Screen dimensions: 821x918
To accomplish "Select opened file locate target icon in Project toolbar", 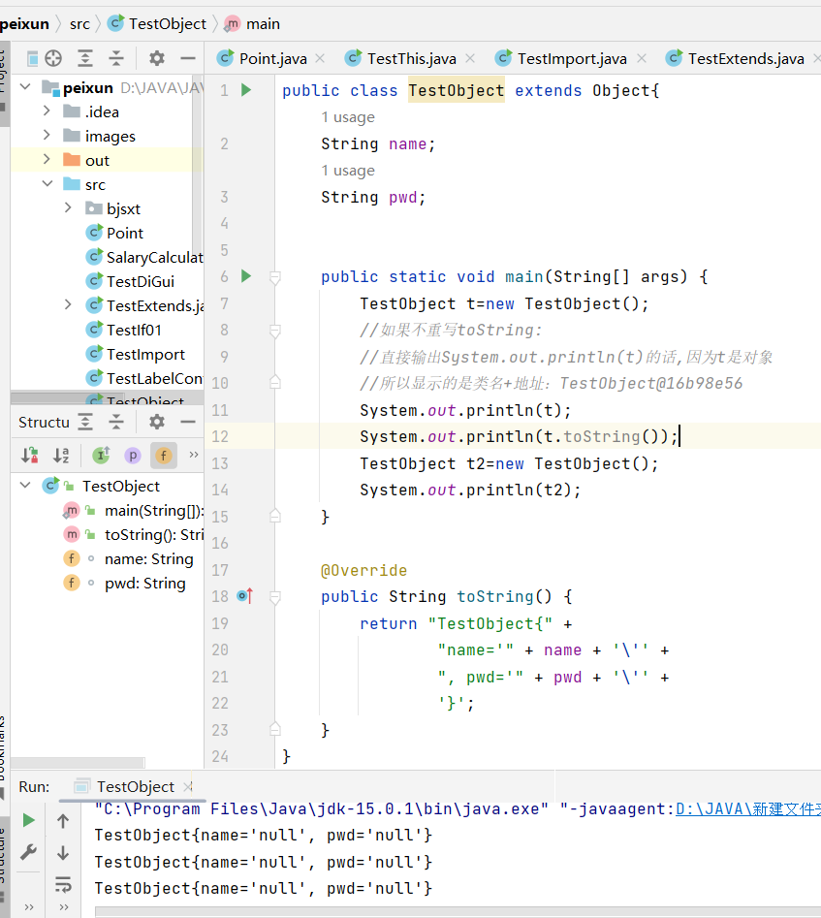I will point(53,58).
